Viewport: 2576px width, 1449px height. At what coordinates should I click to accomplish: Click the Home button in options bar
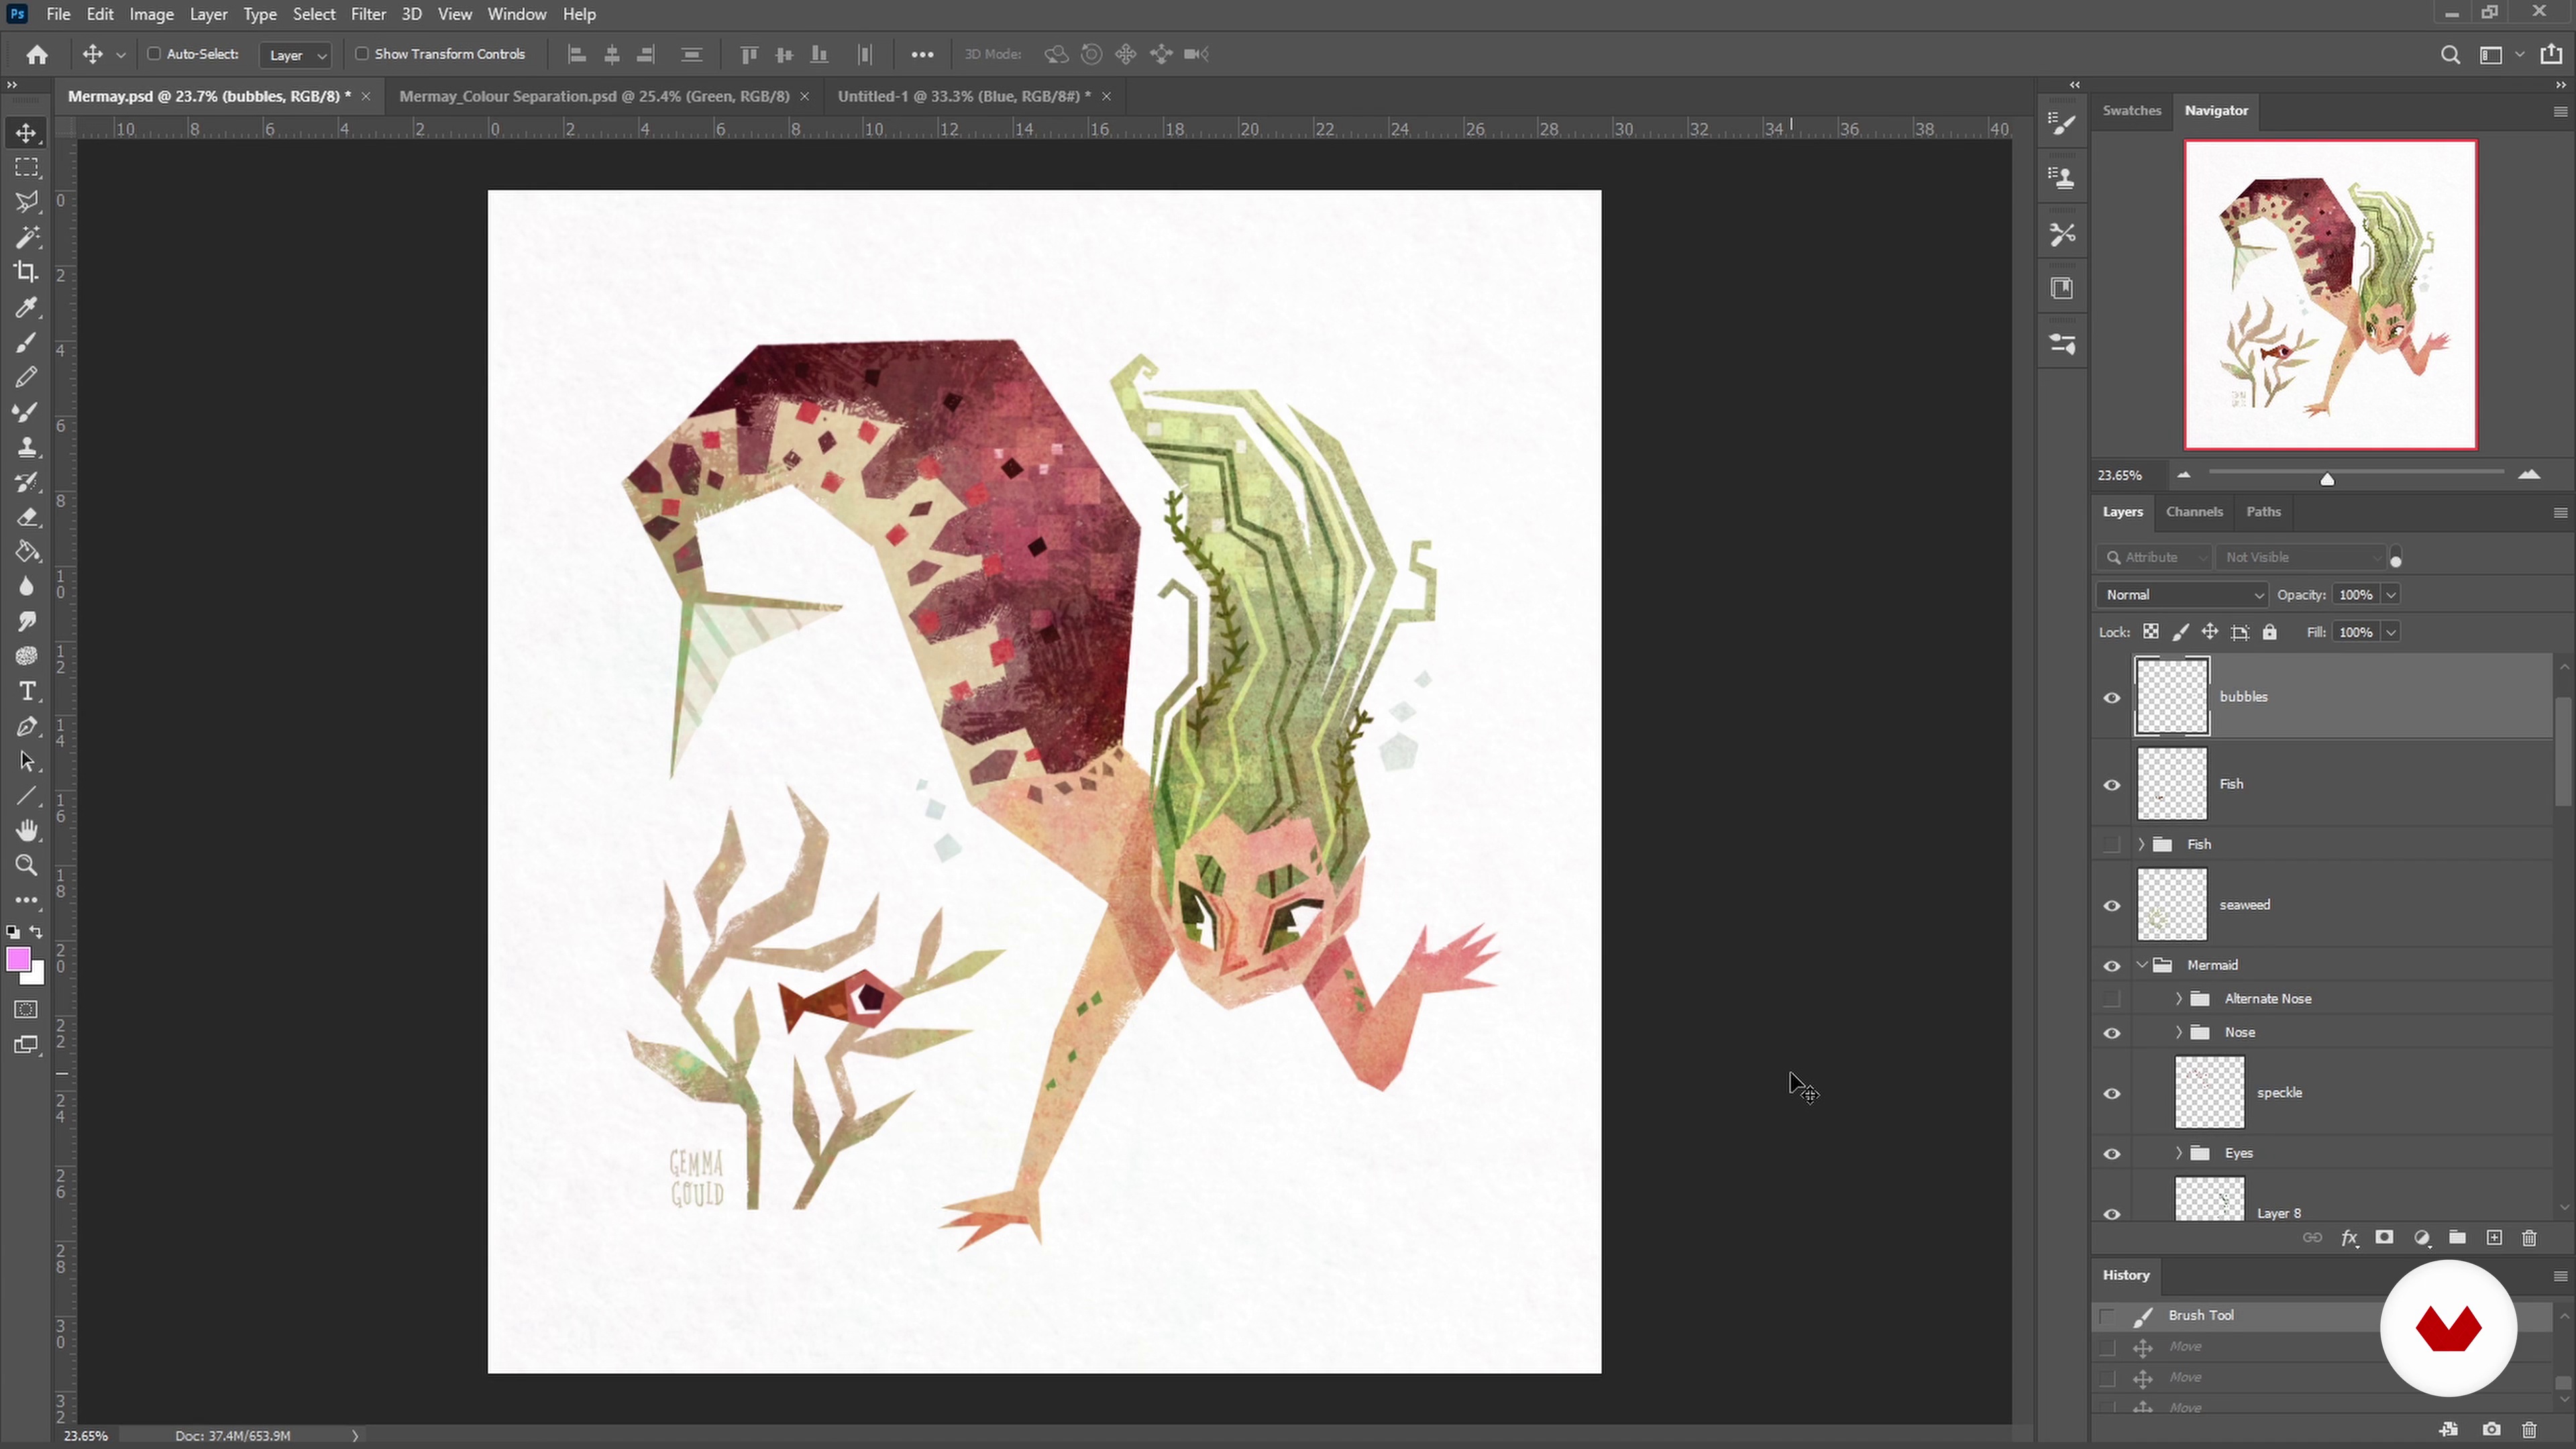tap(37, 54)
